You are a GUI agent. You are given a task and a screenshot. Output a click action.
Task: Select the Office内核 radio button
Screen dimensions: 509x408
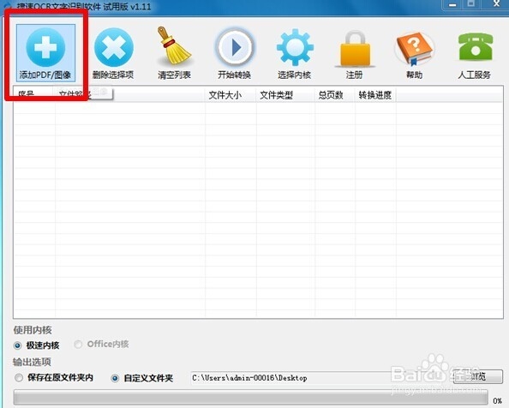point(78,345)
